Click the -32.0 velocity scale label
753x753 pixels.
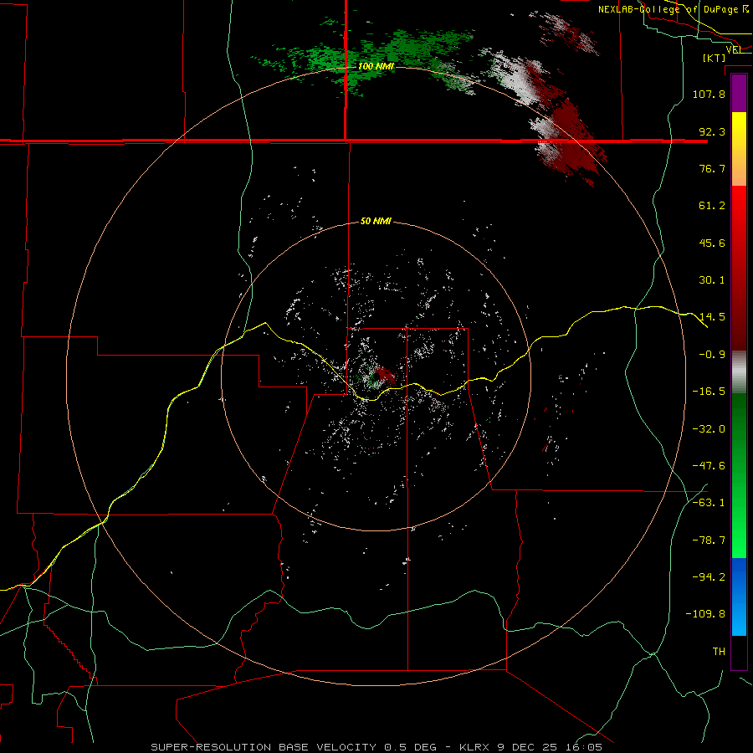tap(709, 429)
